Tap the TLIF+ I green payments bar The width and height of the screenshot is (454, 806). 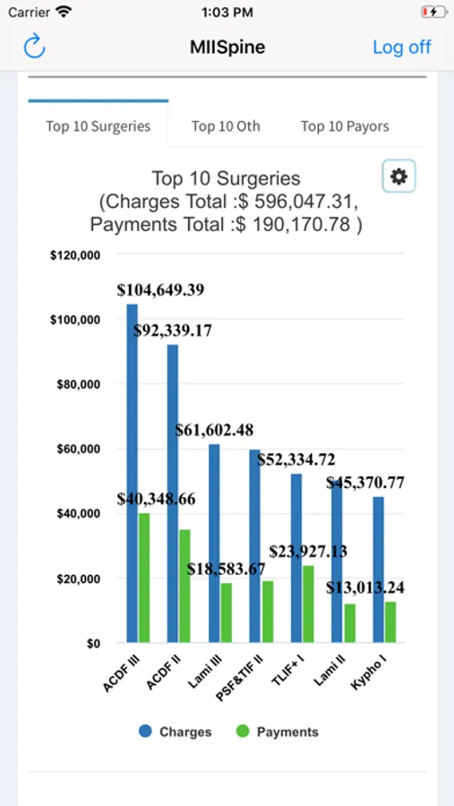[x=308, y=604]
